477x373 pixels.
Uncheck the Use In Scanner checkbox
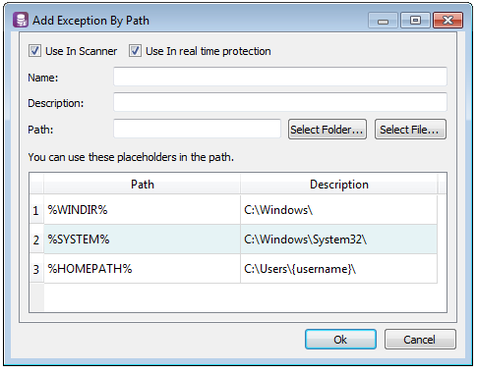(34, 51)
